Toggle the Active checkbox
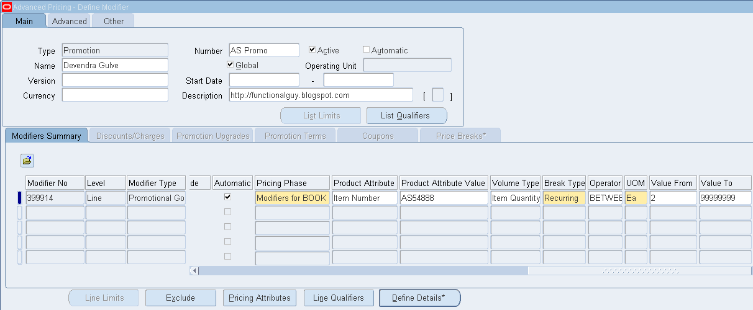This screenshot has width=753, height=310. point(313,50)
